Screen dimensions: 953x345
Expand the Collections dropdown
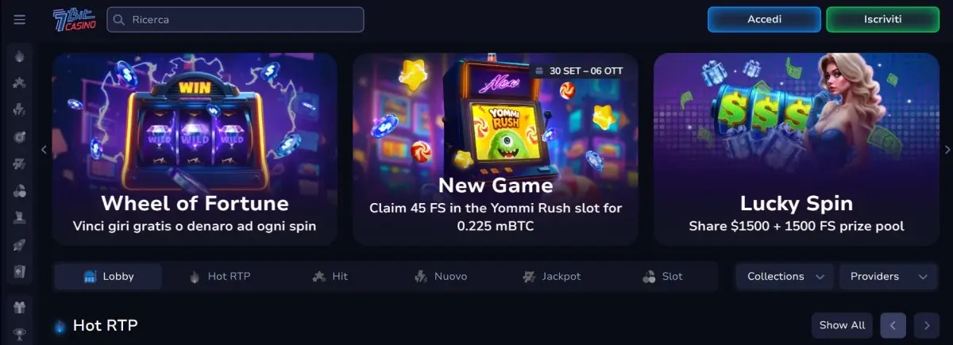[x=785, y=277]
